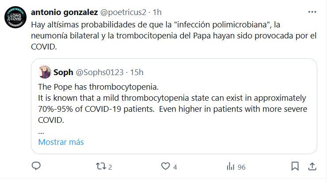Open Soph's quoted tweet avatar
This screenshot has width=327, height=182.
[x=44, y=72]
